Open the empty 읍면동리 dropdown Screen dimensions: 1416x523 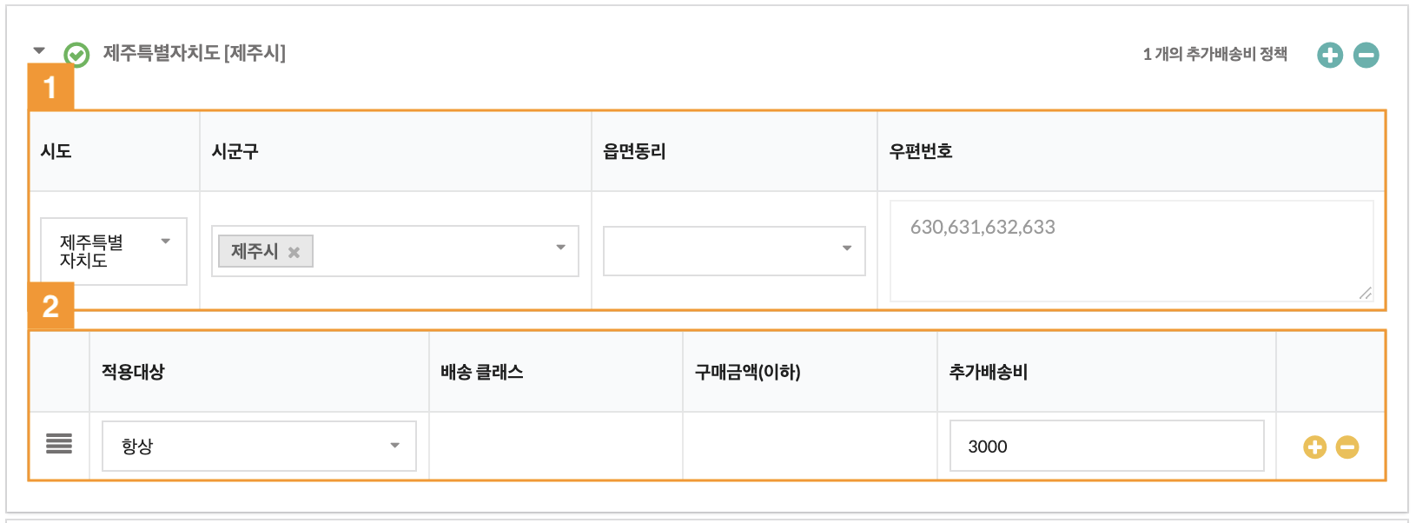(x=734, y=251)
